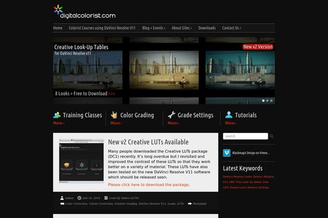328x218 pixels.
Task: Click the admin author link
Action: coord(69,198)
